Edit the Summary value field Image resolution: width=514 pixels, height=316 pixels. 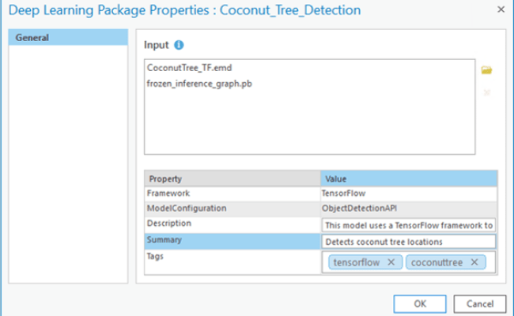tap(409, 242)
